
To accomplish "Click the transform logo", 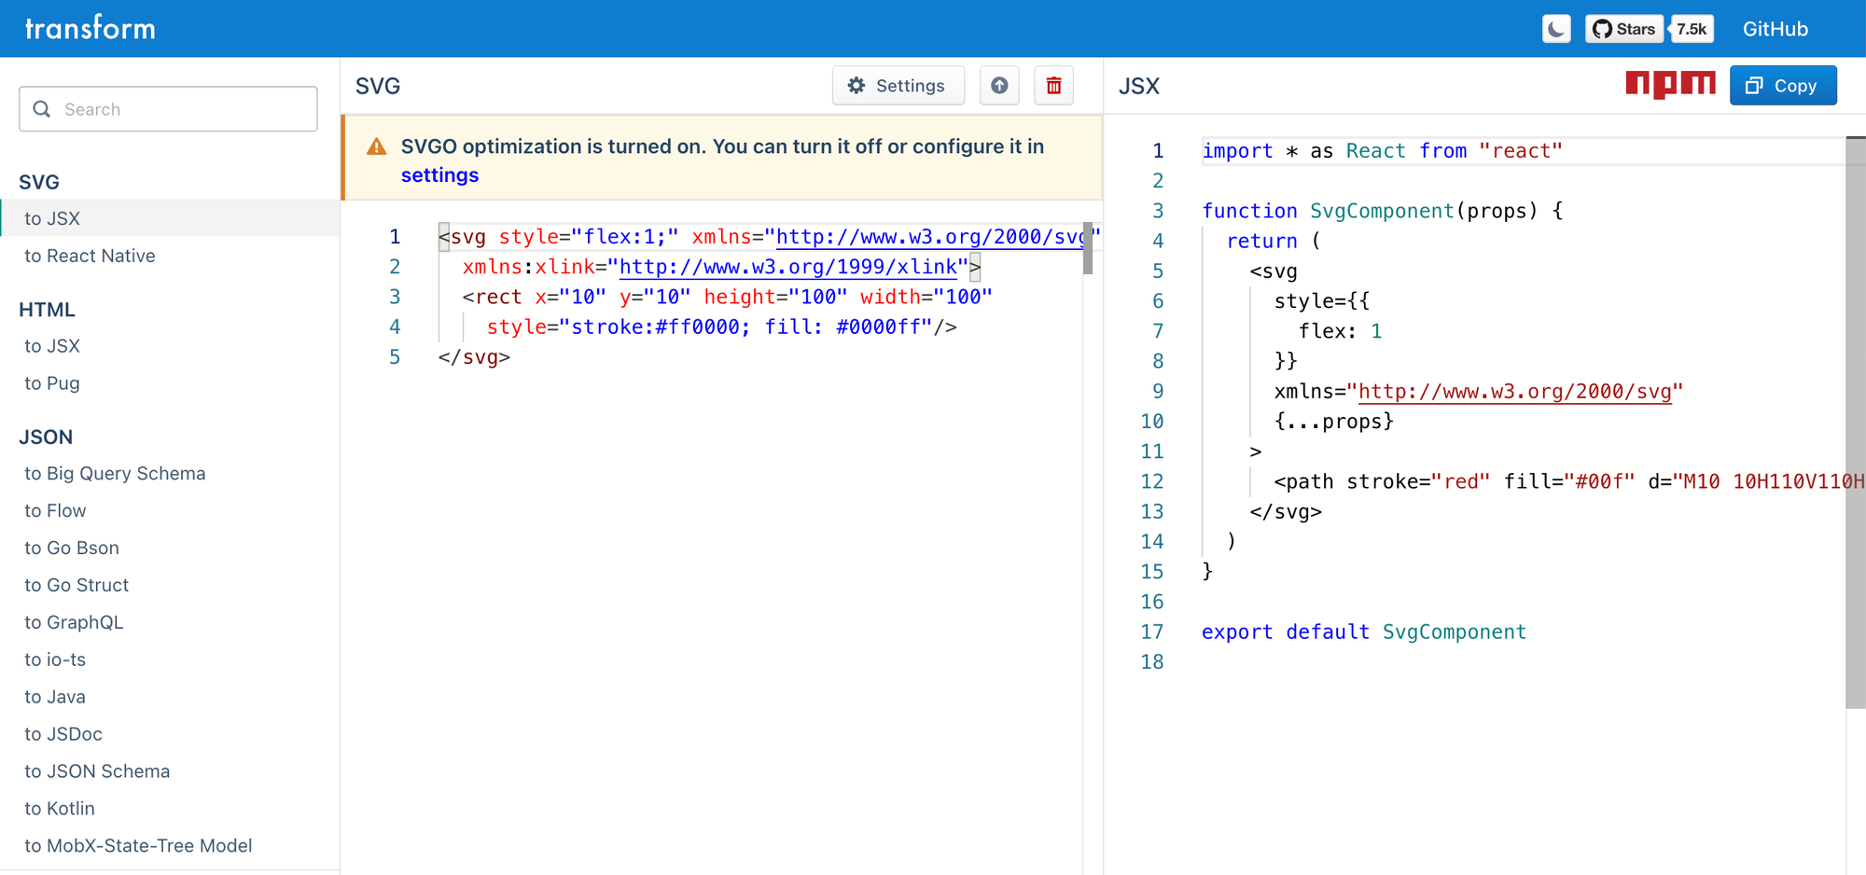I will click(91, 28).
